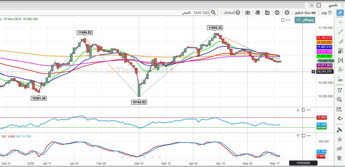Select the XABCD pattern tool
Image resolution: width=345 pixels, height=167 pixels.
pyautogui.click(x=341, y=60)
